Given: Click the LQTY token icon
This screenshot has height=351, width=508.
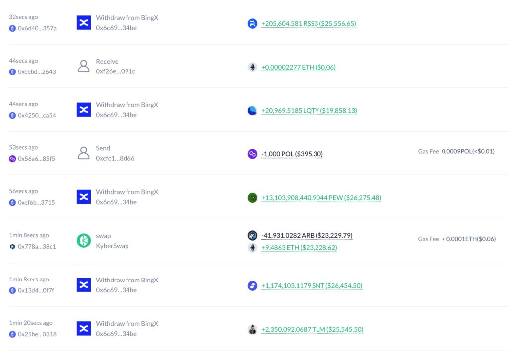Looking at the screenshot, I should [253, 111].
